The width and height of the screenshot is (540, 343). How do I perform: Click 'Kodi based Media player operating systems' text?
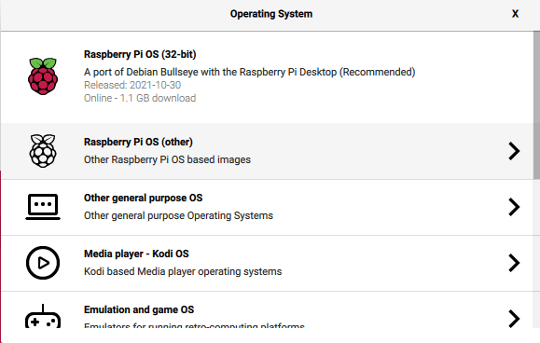[x=183, y=271]
